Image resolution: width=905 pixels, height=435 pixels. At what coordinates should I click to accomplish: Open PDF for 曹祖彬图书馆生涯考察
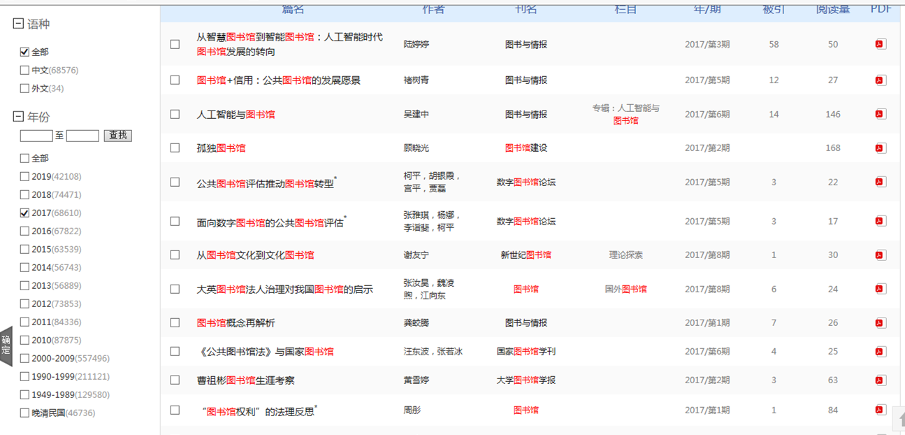click(x=881, y=380)
